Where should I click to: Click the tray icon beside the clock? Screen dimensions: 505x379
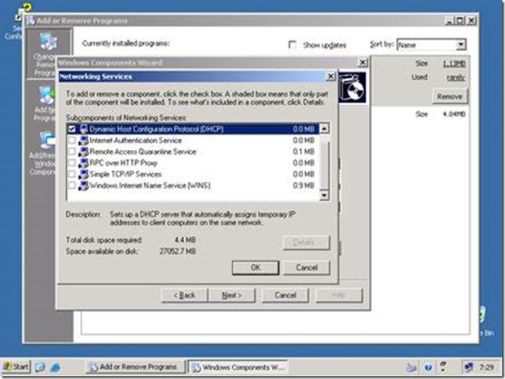point(468,367)
